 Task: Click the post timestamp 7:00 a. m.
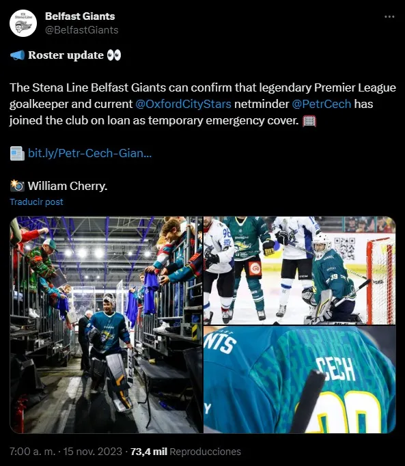[33, 452]
